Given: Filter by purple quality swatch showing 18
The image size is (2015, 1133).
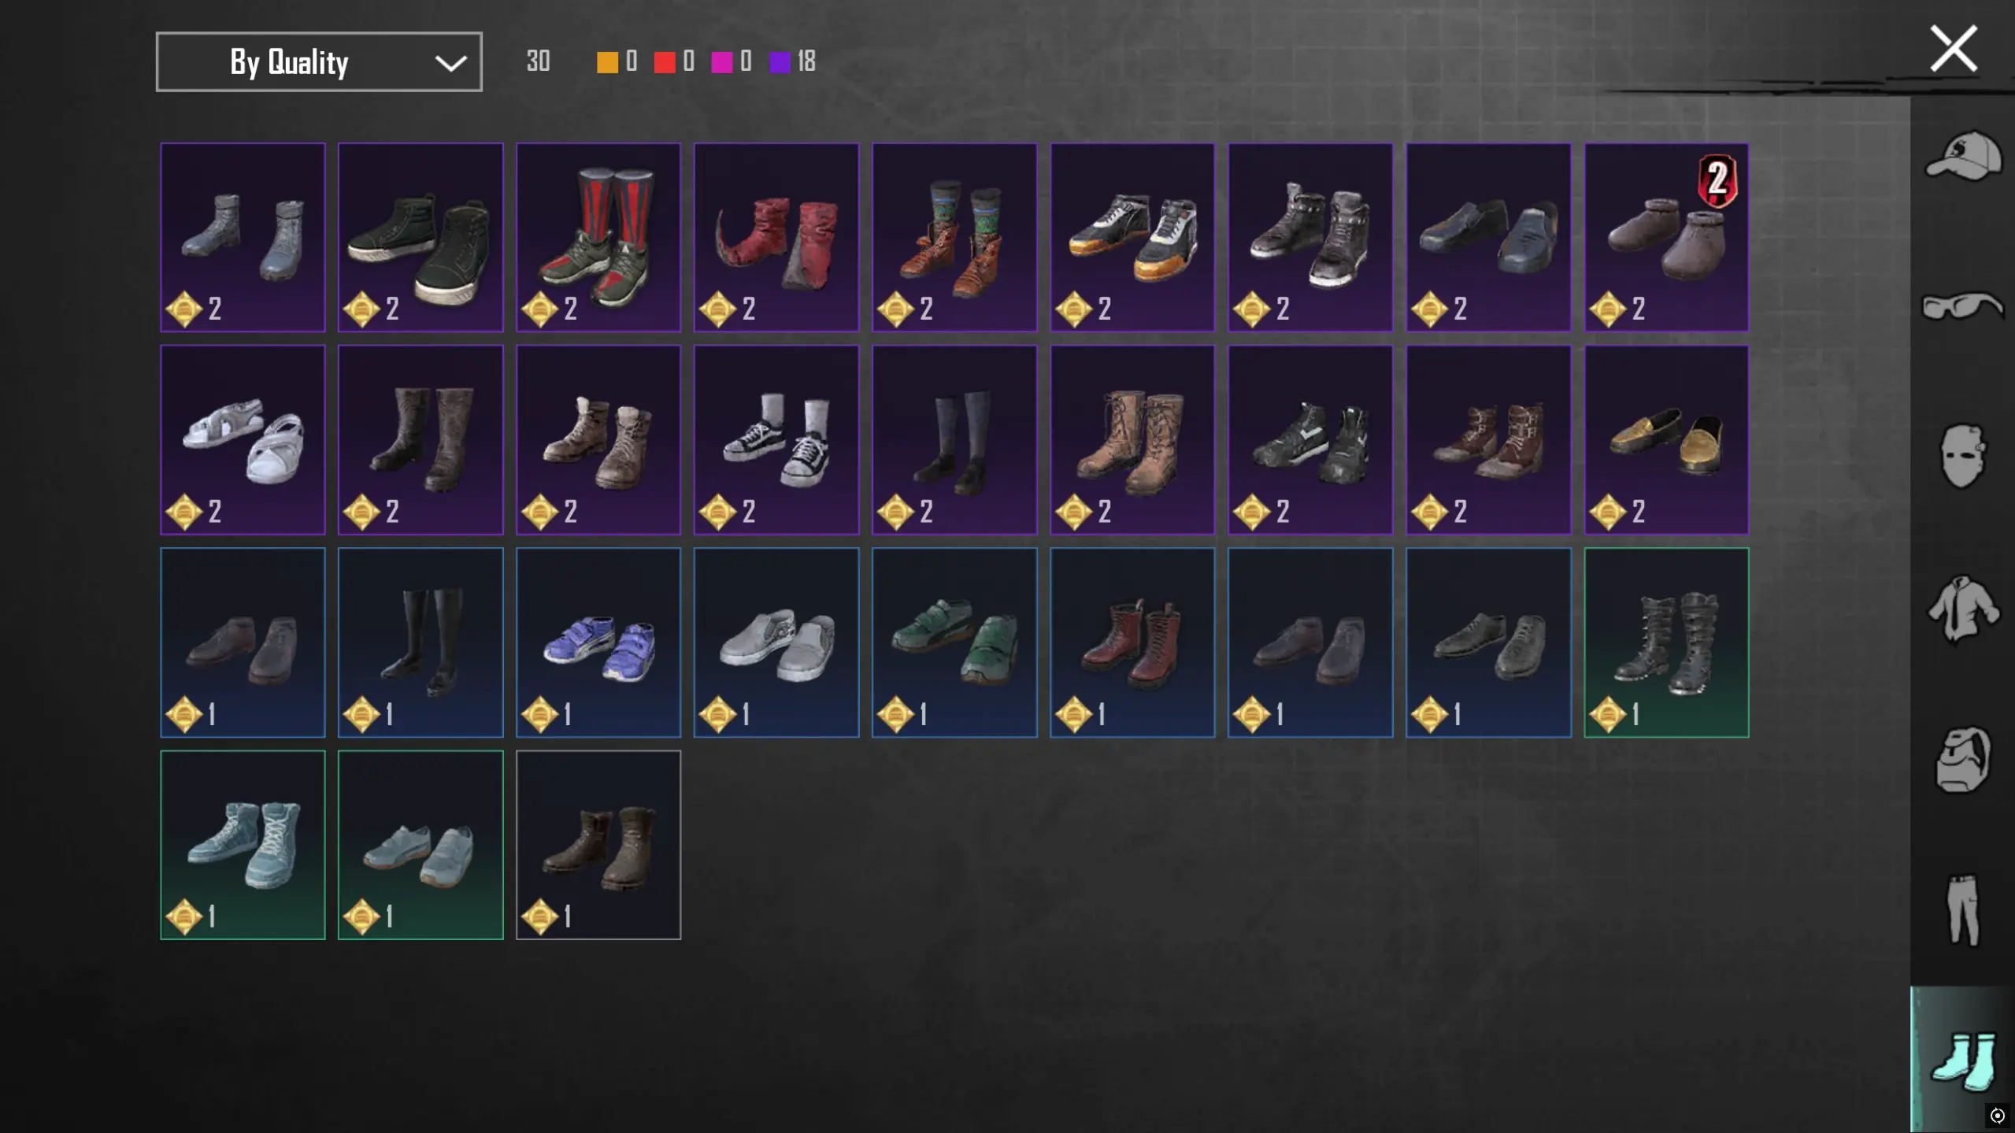Looking at the screenshot, I should pos(780,62).
